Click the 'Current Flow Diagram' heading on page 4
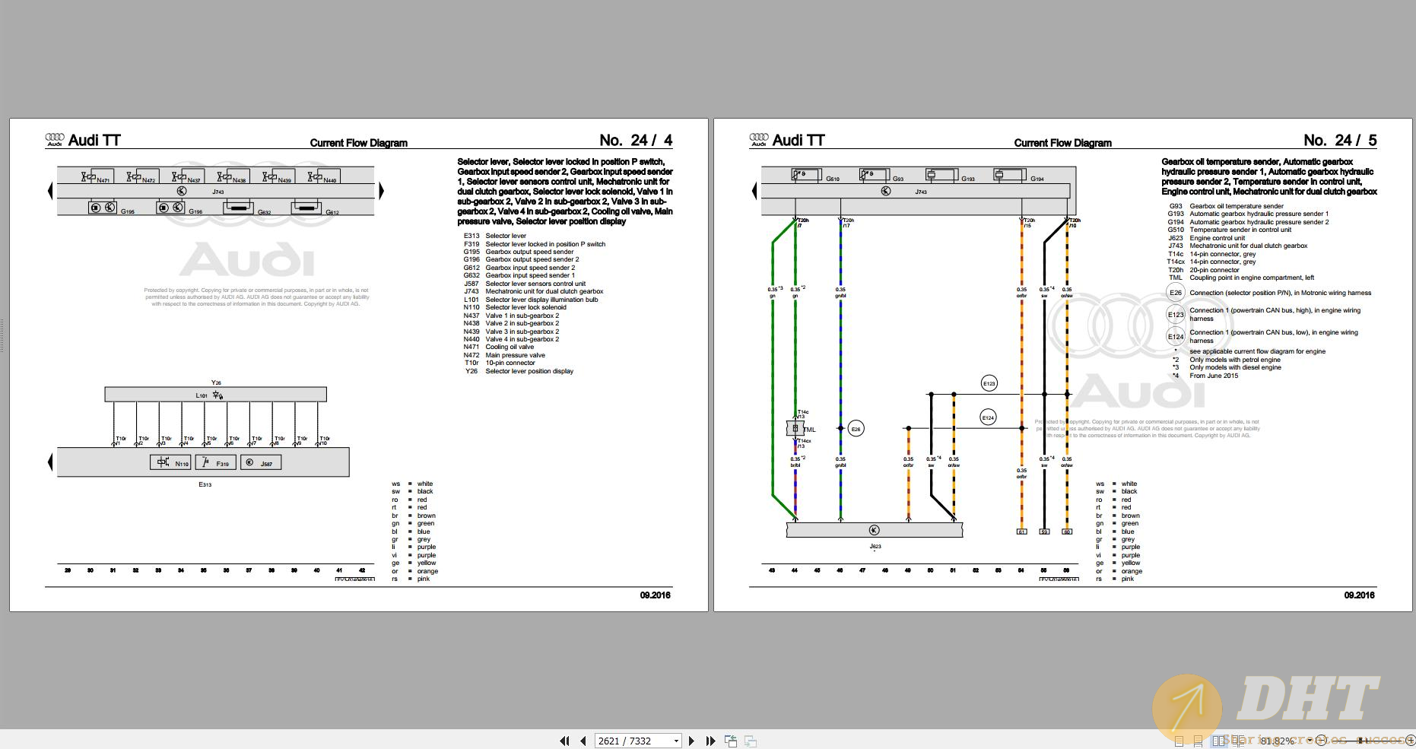The width and height of the screenshot is (1416, 749). pyautogui.click(x=358, y=143)
